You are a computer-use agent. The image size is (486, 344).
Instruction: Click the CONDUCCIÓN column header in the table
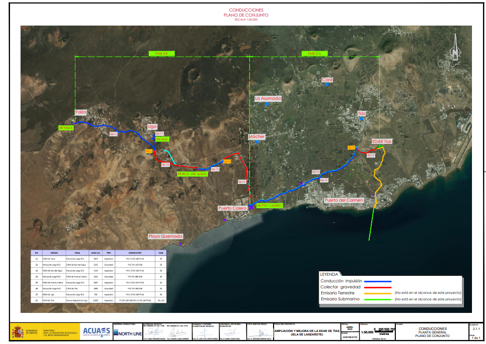point(135,253)
